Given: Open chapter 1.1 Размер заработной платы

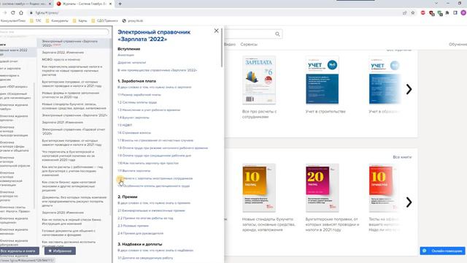Looking at the screenshot, I should [x=139, y=94].
